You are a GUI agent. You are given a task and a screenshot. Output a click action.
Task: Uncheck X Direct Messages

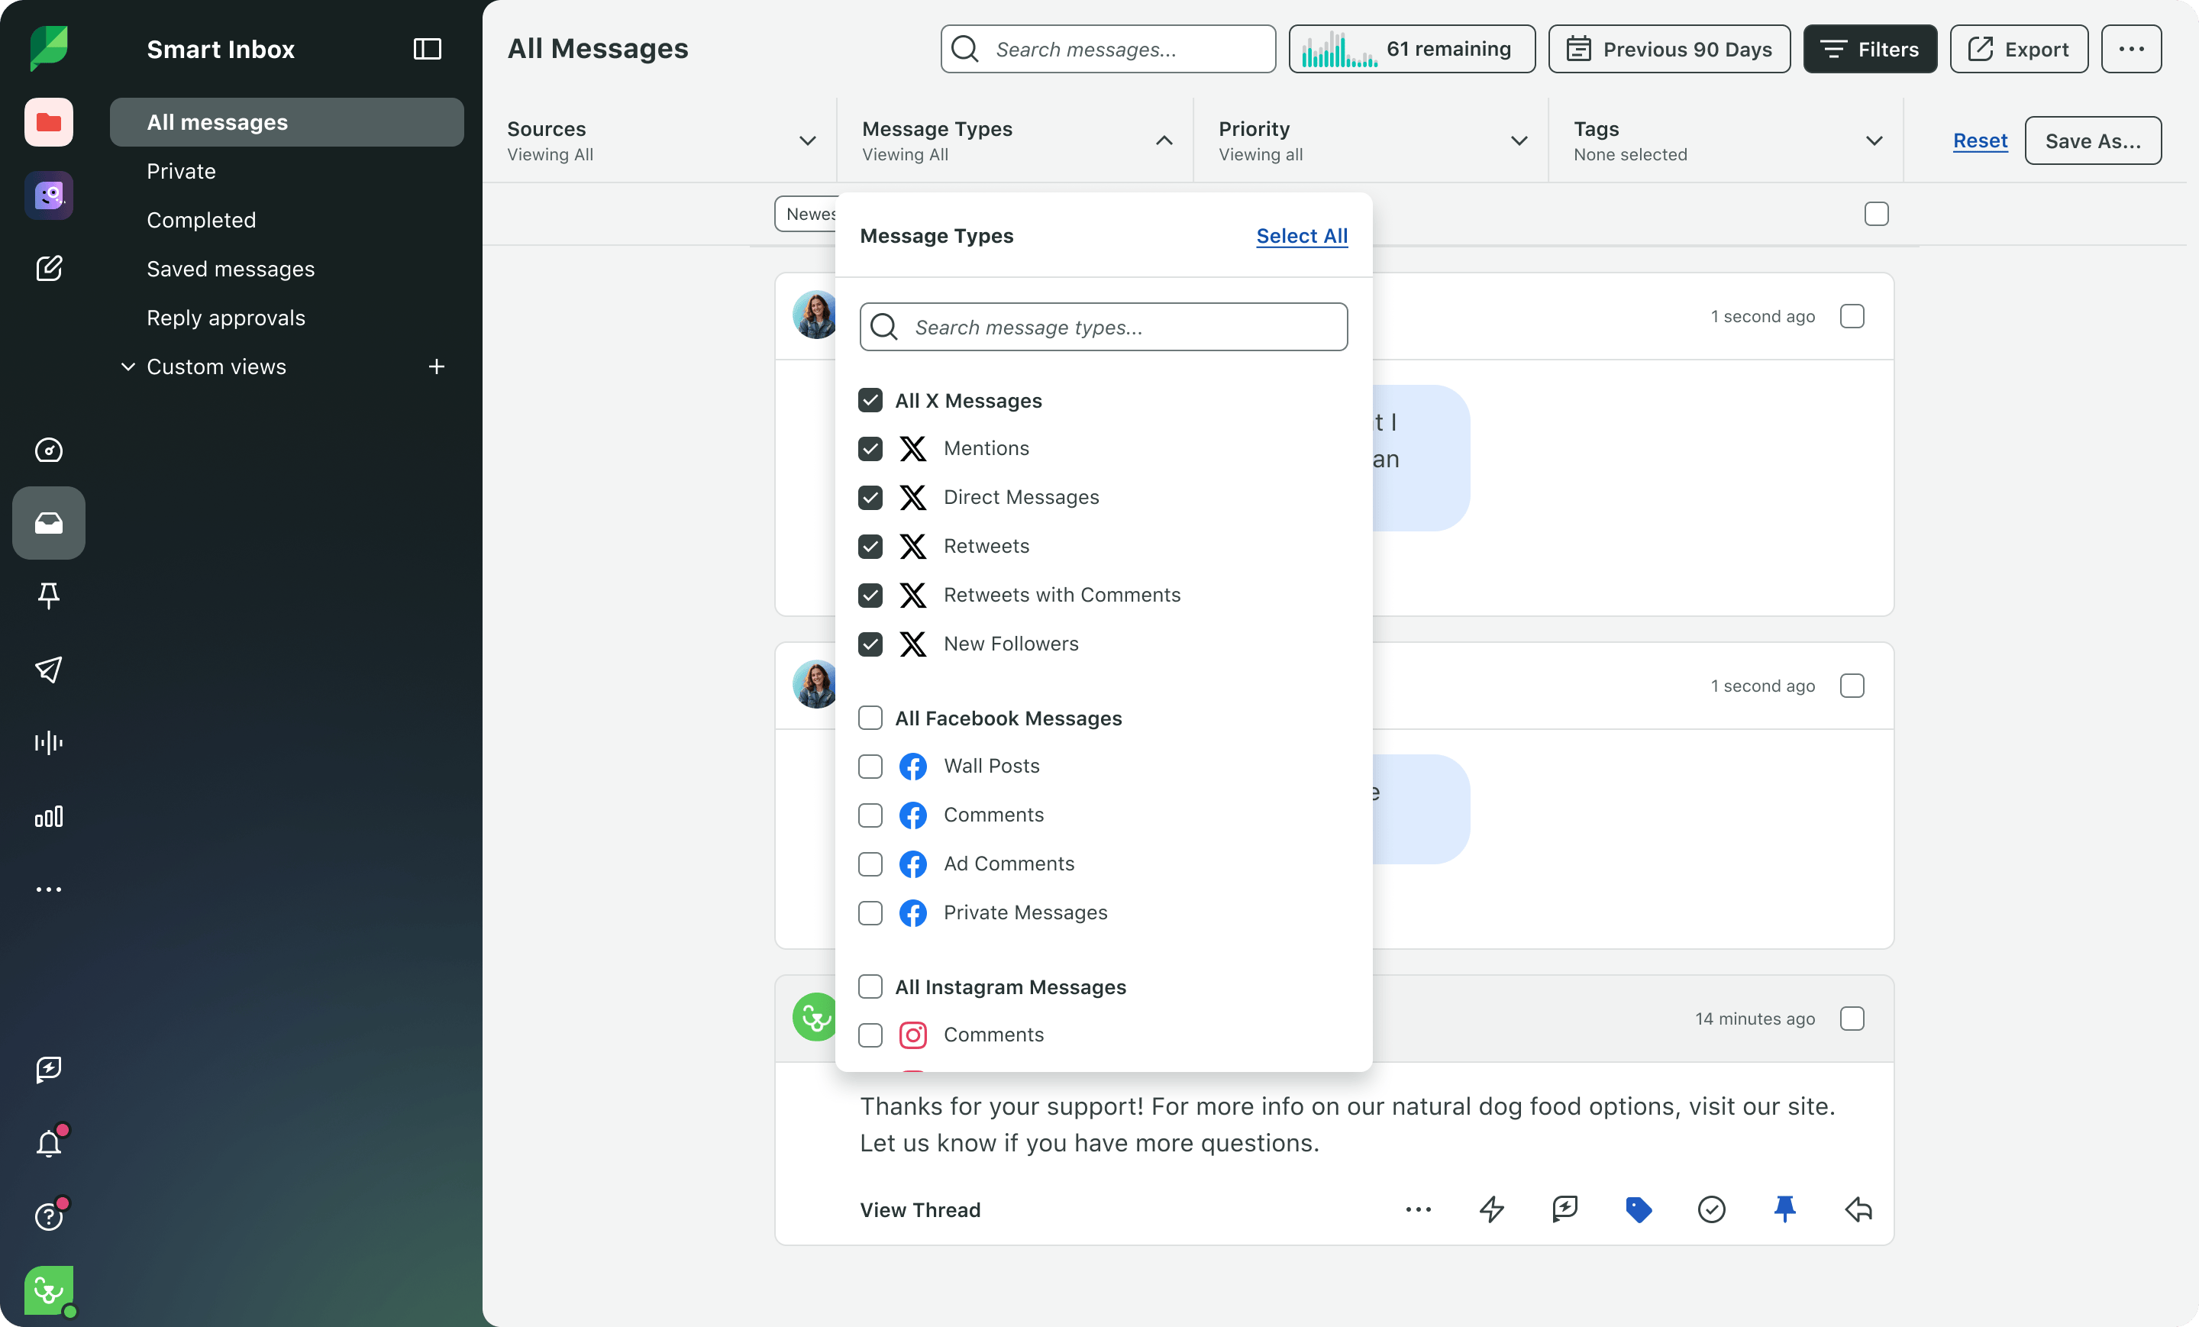(870, 497)
